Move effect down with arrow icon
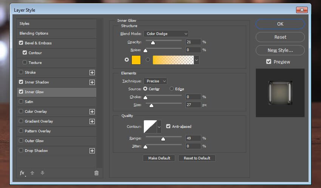Screen dimensions: 321x188 coord(42,173)
